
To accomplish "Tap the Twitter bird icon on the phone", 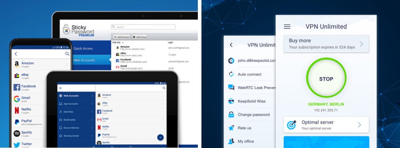I will click(x=17, y=145).
